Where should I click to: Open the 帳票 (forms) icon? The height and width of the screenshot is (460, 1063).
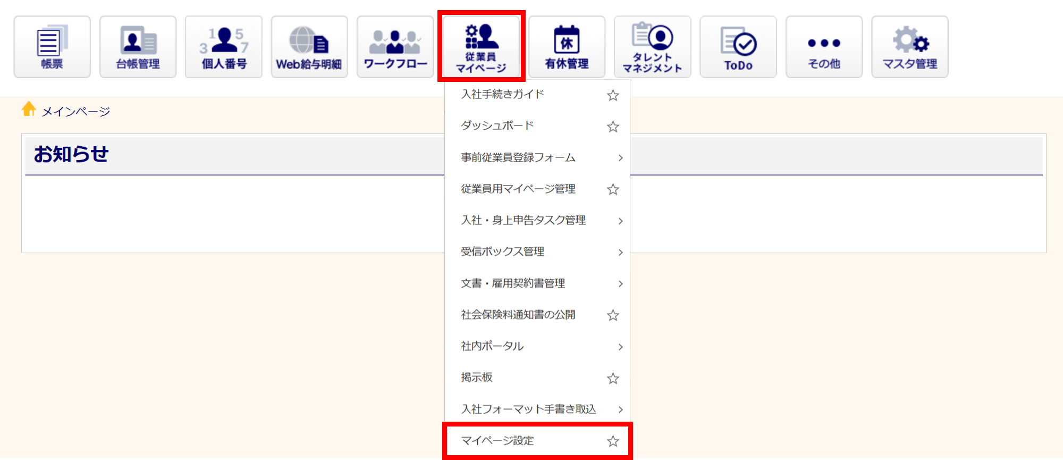(x=52, y=47)
